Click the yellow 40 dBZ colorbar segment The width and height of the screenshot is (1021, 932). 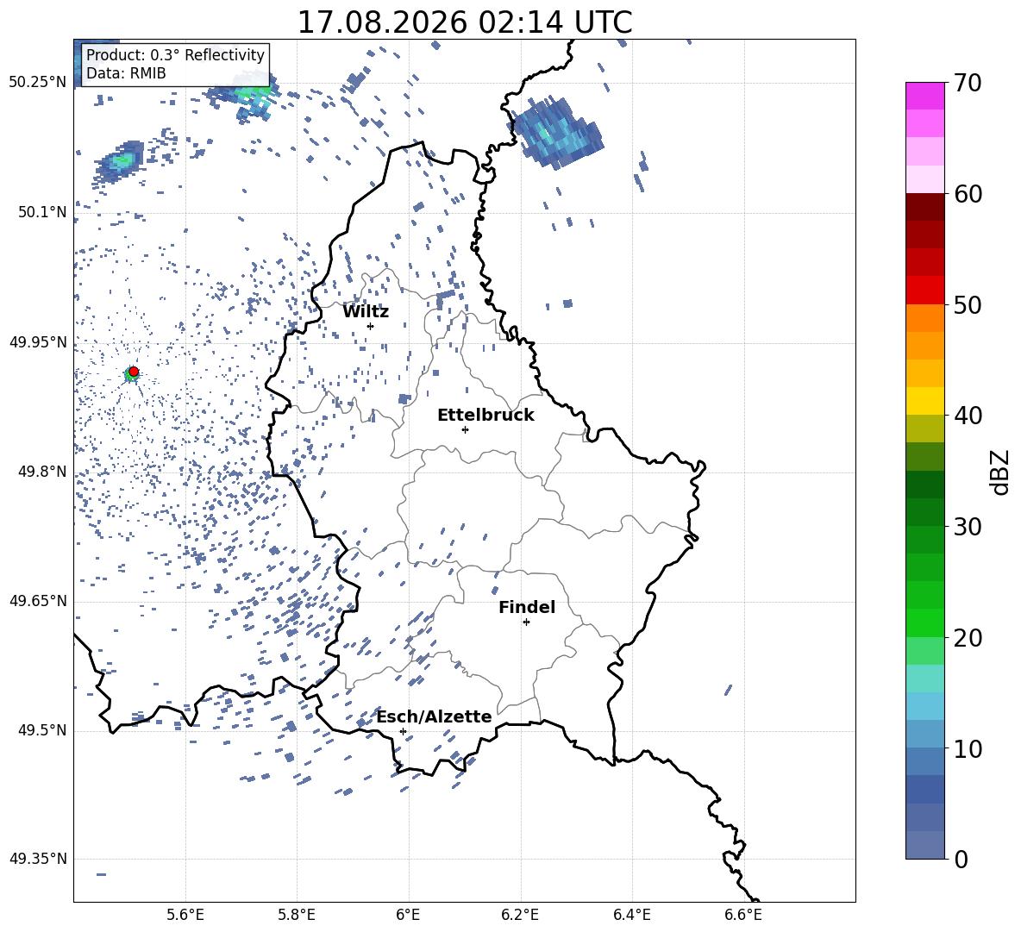click(925, 401)
